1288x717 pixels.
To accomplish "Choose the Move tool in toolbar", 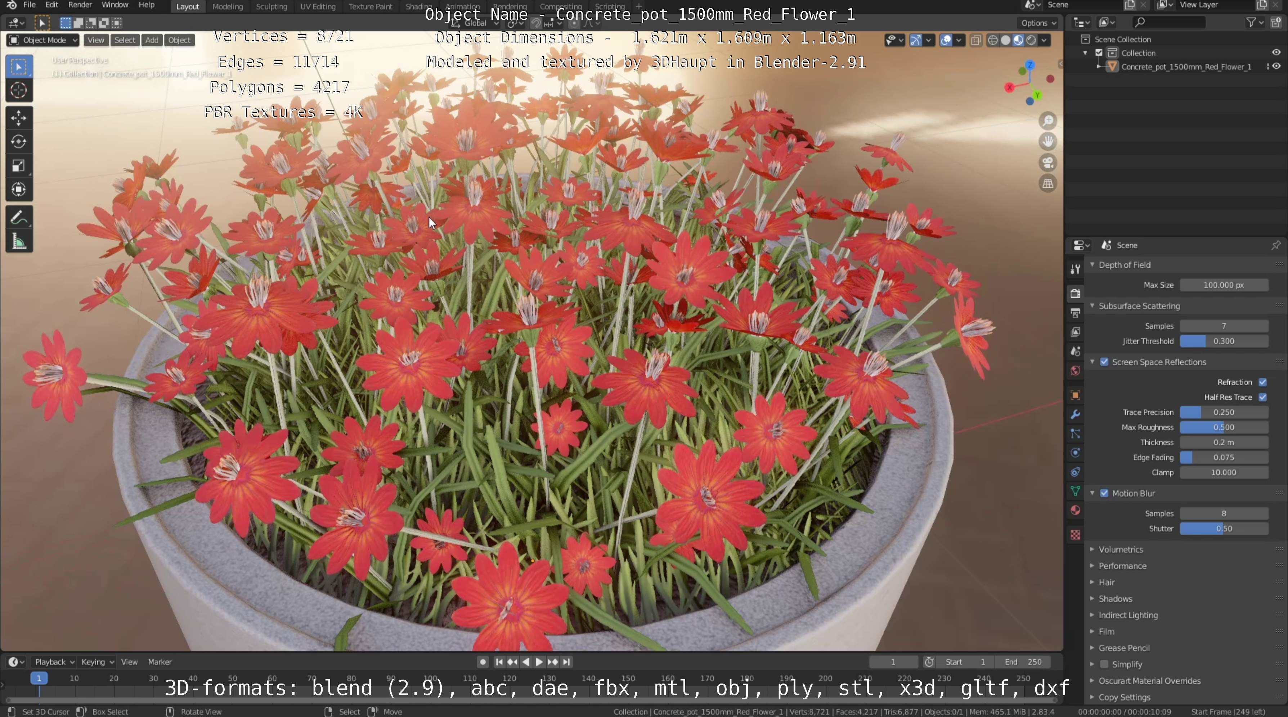I will (x=19, y=118).
